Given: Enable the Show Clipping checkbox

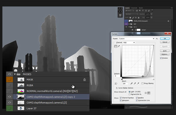Looking at the screenshot, I should tap(143, 83).
